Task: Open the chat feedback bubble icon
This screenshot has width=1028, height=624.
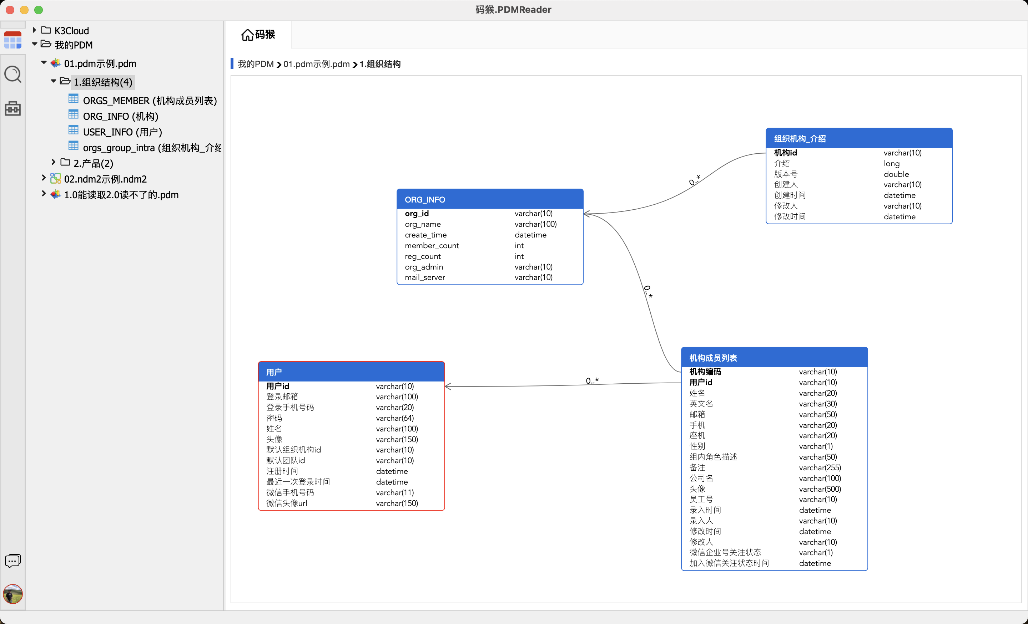Action: point(12,561)
